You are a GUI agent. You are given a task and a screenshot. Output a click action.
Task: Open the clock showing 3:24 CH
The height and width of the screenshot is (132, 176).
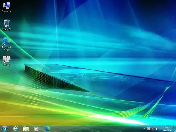click(x=166, y=129)
